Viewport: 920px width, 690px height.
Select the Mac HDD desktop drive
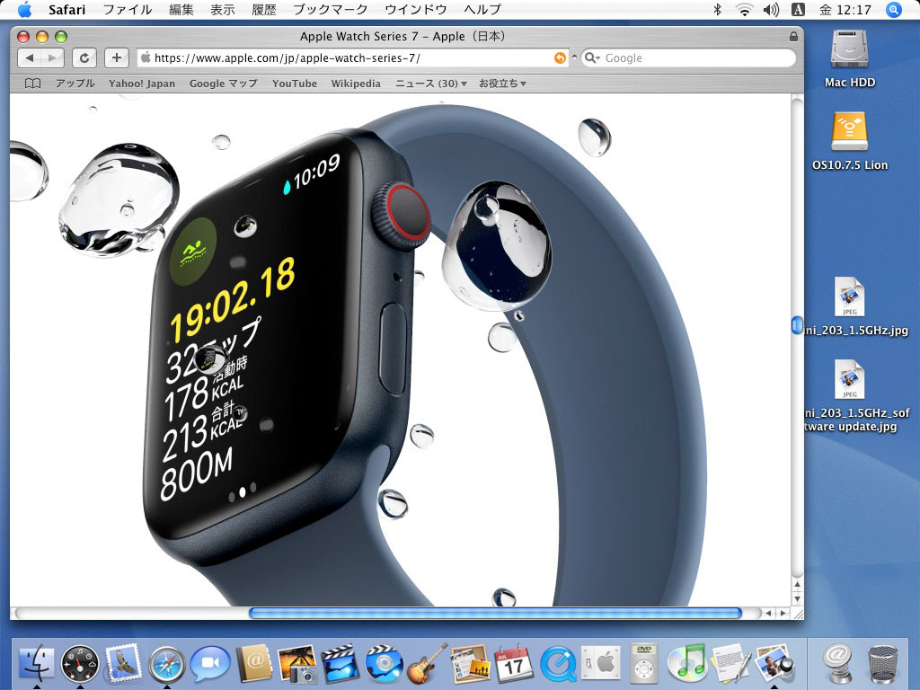[x=850, y=50]
